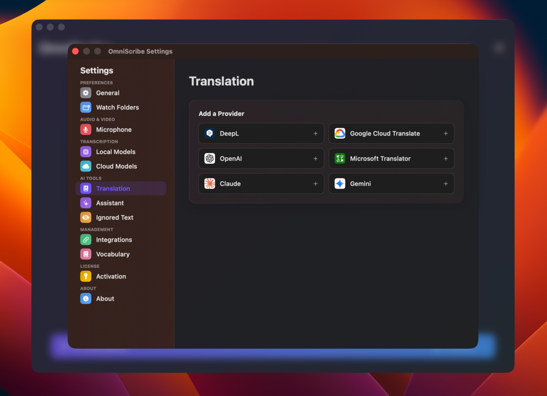Select Cloud Models label in sidebar
Viewport: 547px width, 396px height.
[116, 166]
